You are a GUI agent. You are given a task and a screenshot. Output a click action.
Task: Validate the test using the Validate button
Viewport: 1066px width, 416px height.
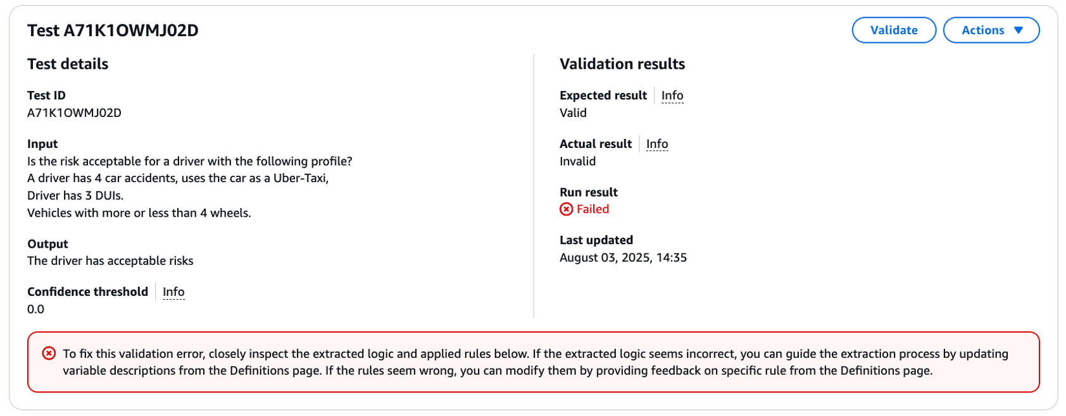click(894, 30)
